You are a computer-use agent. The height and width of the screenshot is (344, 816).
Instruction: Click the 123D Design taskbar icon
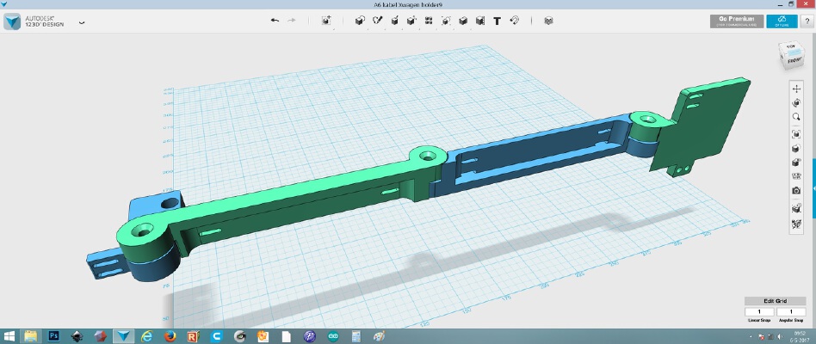pyautogui.click(x=123, y=336)
